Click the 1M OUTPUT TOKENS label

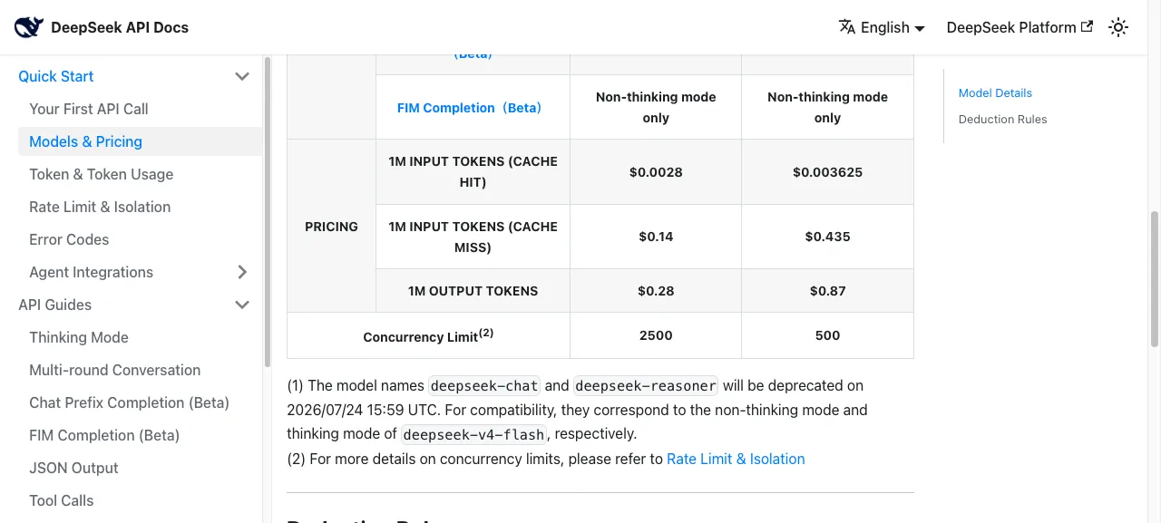(473, 291)
